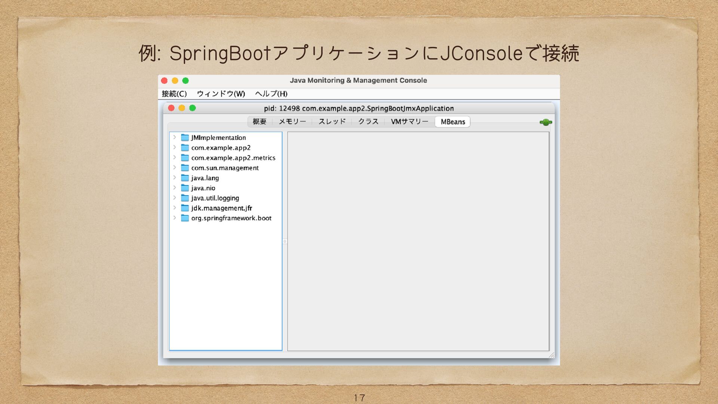Click the java.lang folder icon
The height and width of the screenshot is (404, 718).
point(185,178)
